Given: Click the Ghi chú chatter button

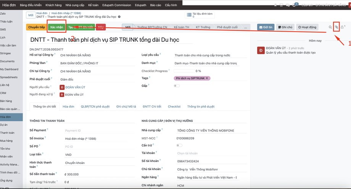Looking at the screenshot, I should [285, 27].
